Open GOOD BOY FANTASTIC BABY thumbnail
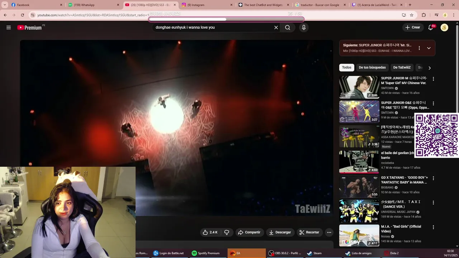The width and height of the screenshot is (459, 258). click(x=359, y=186)
